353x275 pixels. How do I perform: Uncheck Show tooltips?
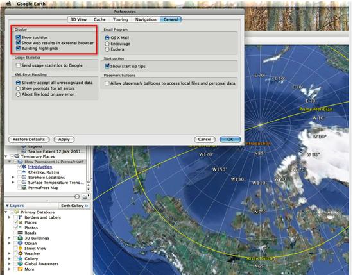tap(18, 37)
